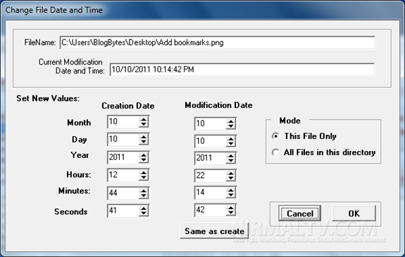
Task: Decrease the Creation Date day value
Action: point(144,142)
